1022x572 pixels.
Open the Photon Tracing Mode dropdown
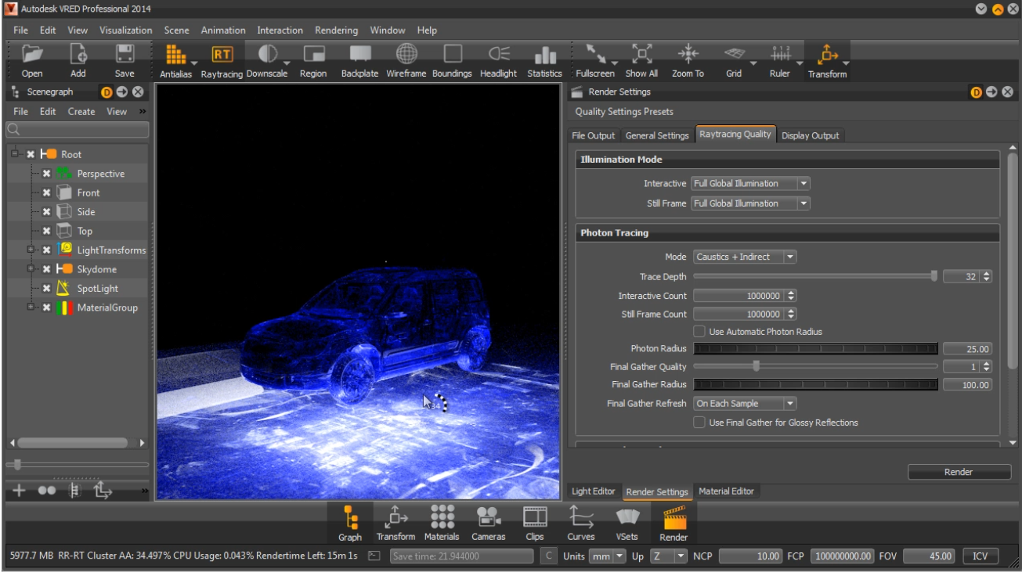pos(745,257)
